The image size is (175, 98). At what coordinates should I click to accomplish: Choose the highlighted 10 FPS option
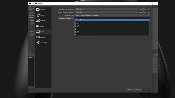[112, 20]
